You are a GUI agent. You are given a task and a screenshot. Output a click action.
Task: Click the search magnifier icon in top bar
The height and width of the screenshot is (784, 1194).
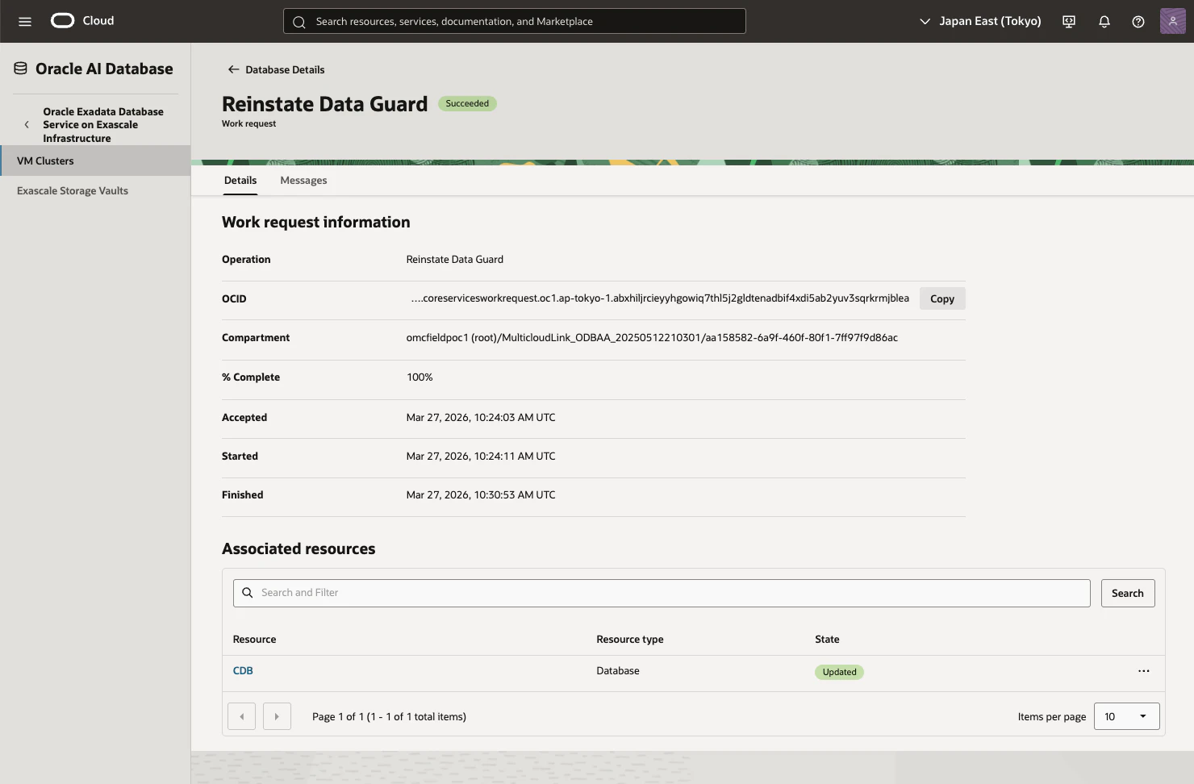click(x=299, y=22)
